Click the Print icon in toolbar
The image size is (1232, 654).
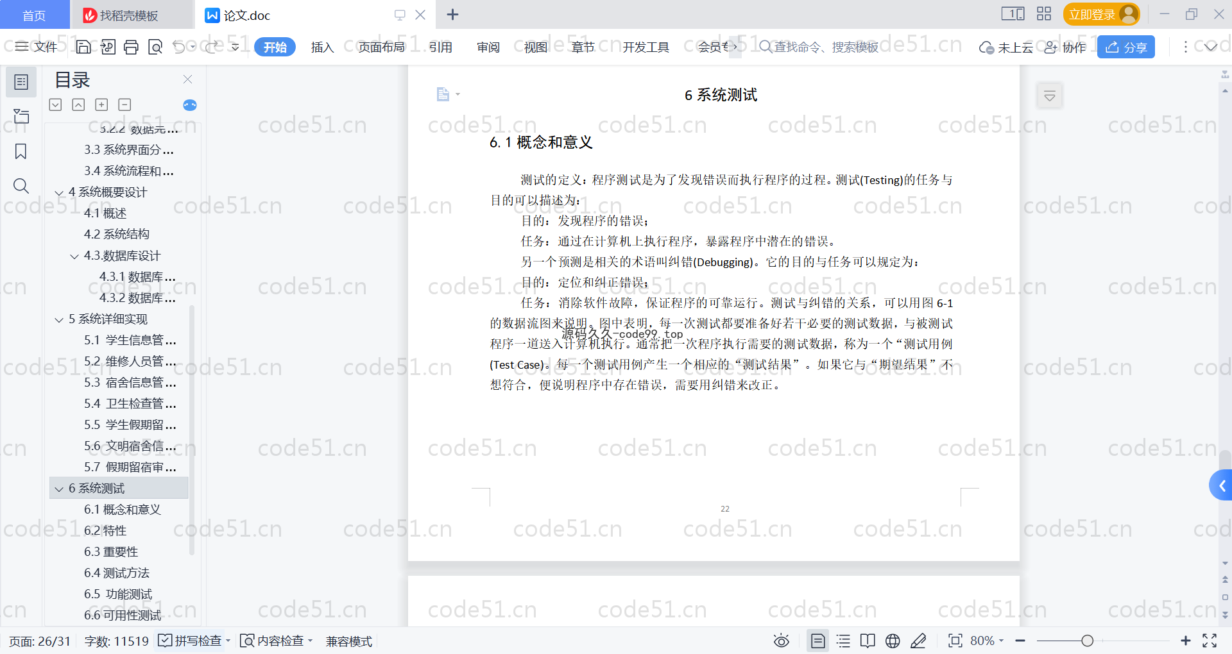(132, 47)
